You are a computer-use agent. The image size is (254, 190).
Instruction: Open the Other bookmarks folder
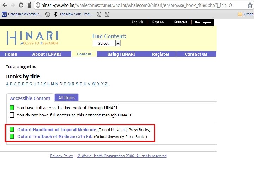(246, 14)
